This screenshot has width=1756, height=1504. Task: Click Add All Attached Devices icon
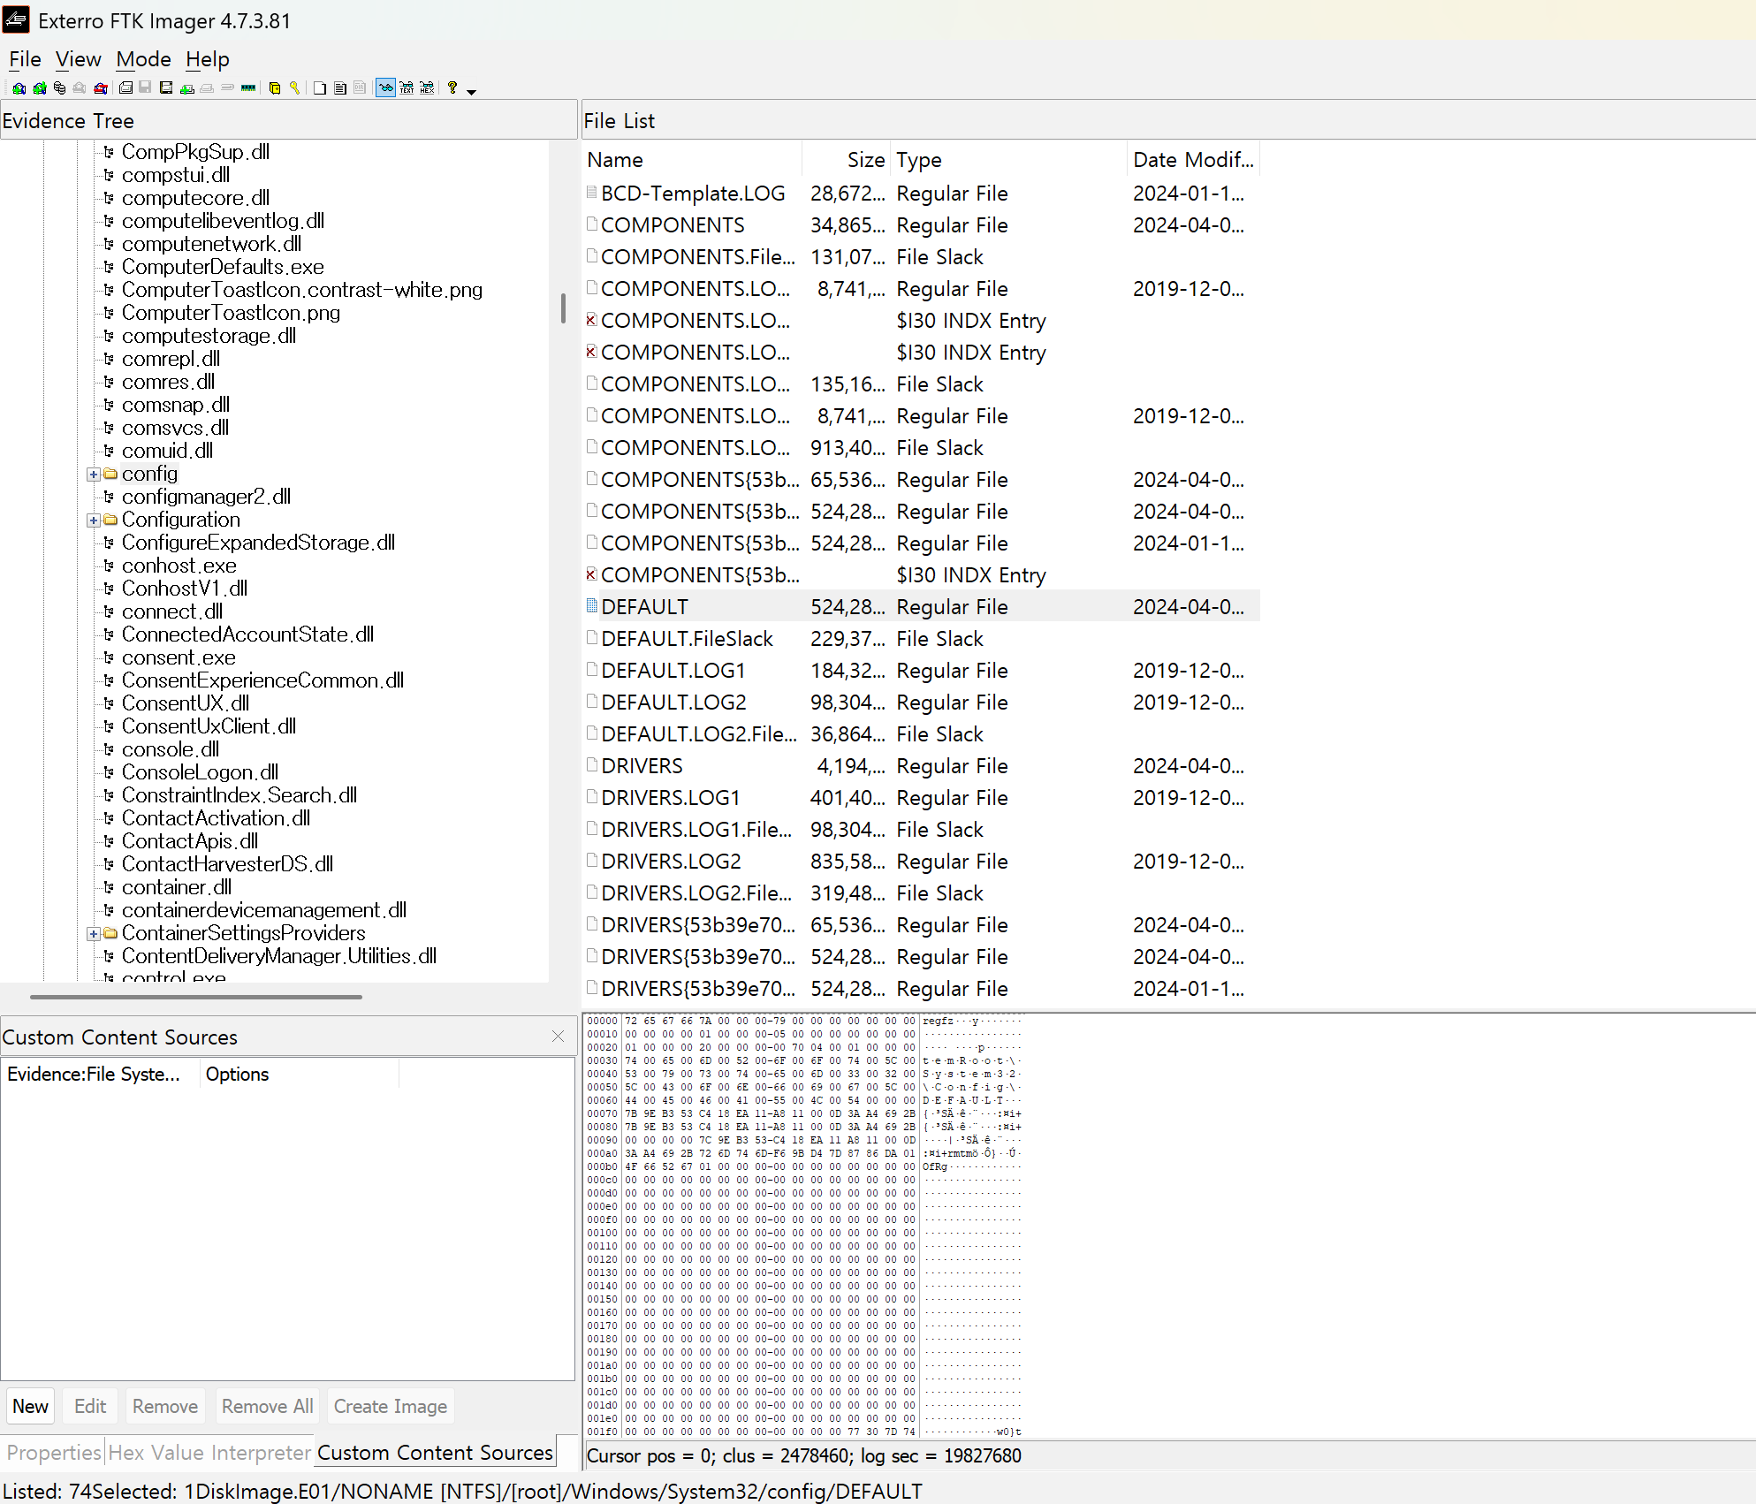pyautogui.click(x=40, y=88)
